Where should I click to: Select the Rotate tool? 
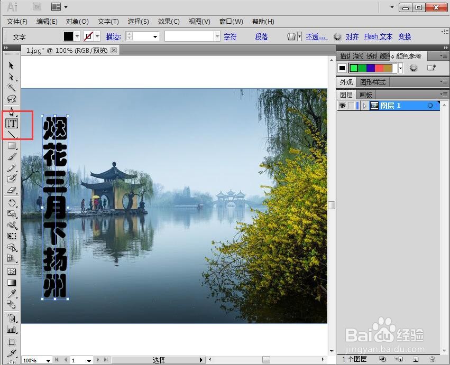point(12,203)
